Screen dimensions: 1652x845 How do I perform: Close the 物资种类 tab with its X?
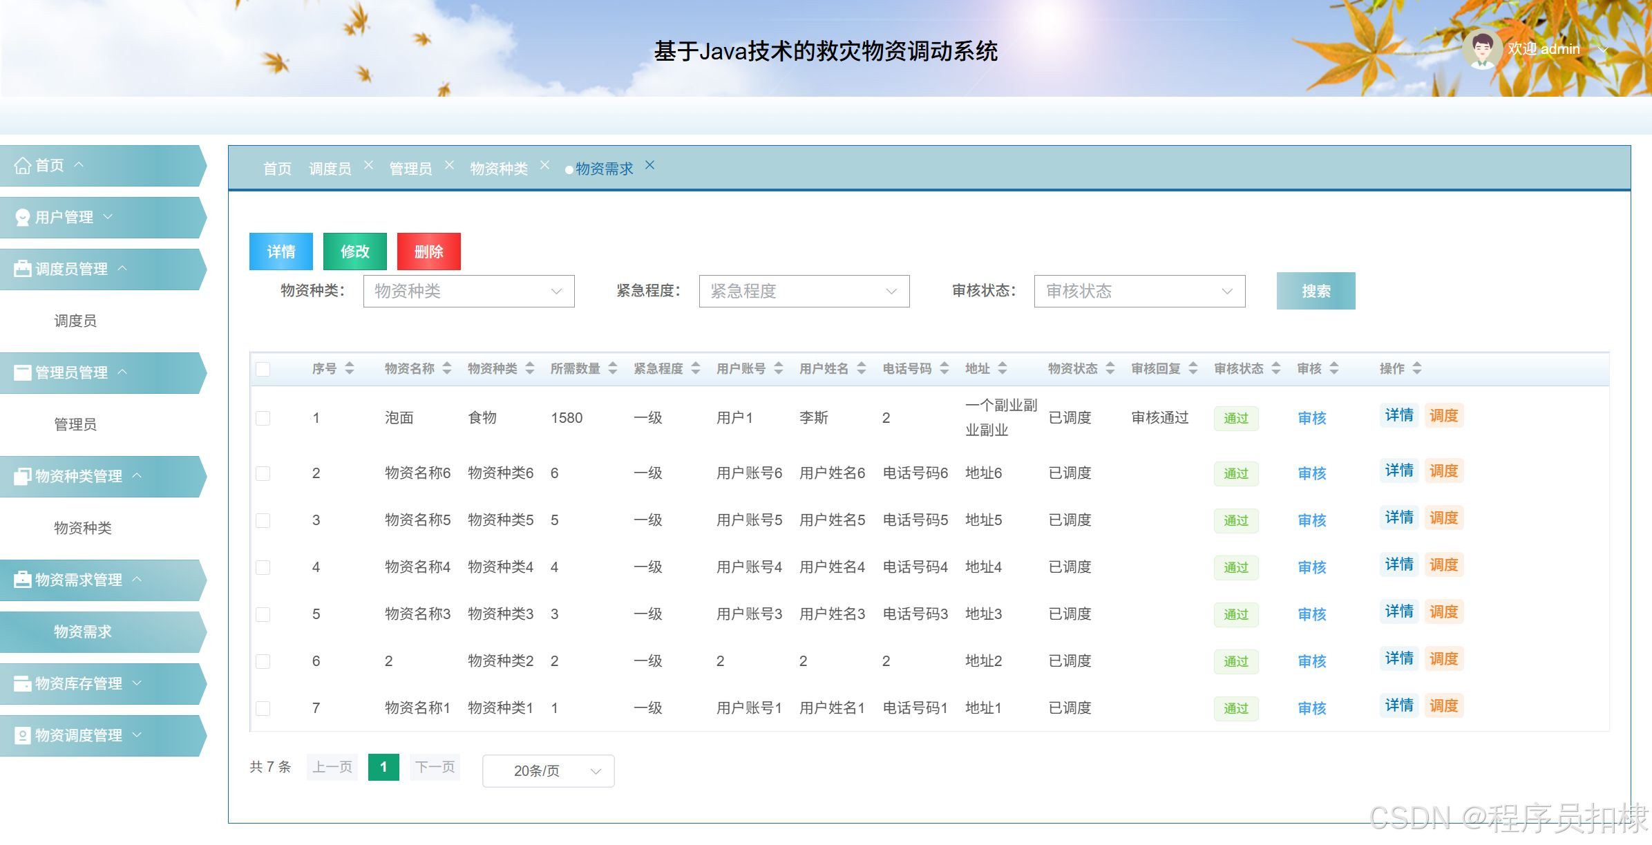pos(544,165)
